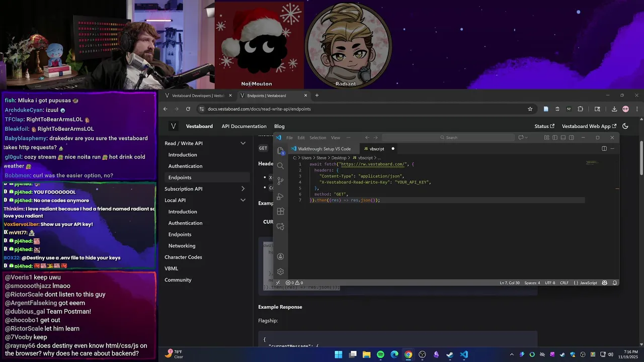Open Chrome downloads
This screenshot has width=644, height=362.
614,109
